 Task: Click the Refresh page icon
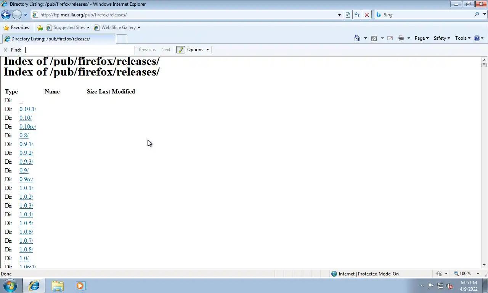coord(357,15)
